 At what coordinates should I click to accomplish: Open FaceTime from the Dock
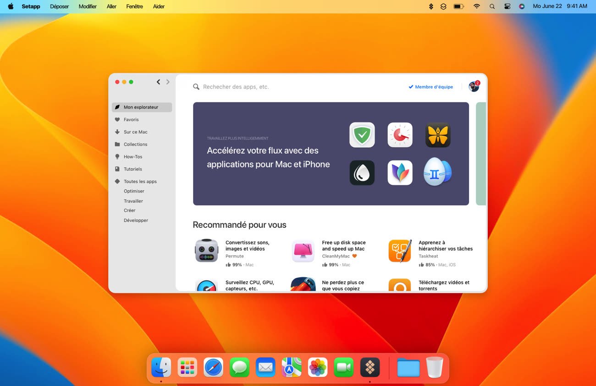pos(344,367)
